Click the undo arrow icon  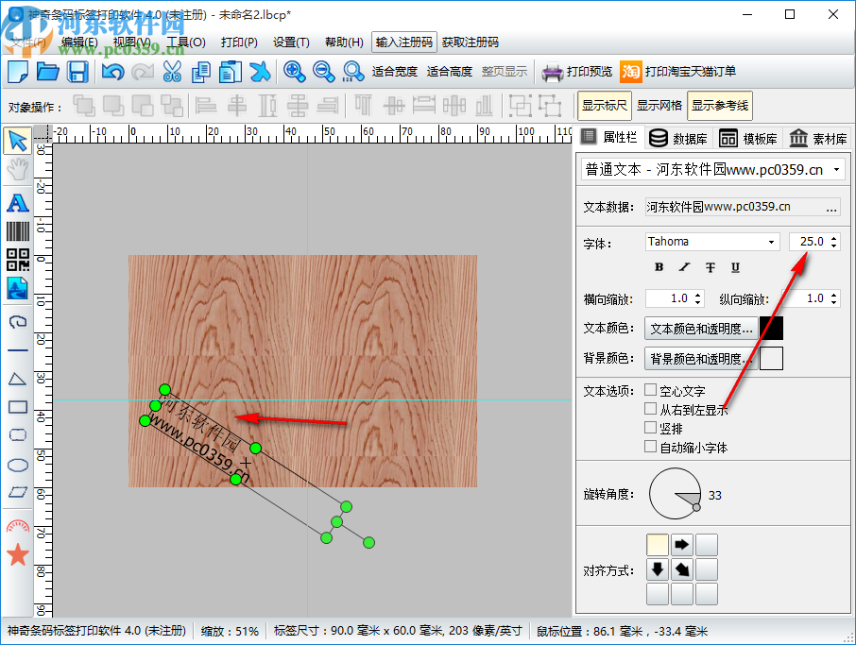tap(112, 72)
